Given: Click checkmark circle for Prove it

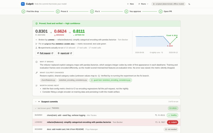Looking at the screenshot, I should [x=58, y=11].
